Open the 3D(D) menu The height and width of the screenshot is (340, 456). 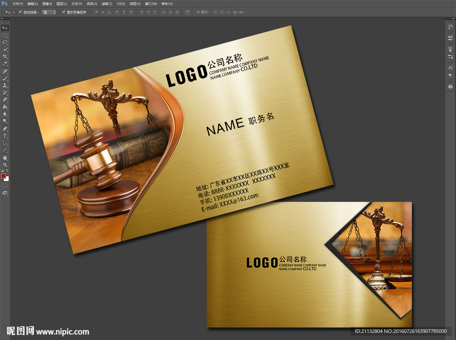[121, 4]
